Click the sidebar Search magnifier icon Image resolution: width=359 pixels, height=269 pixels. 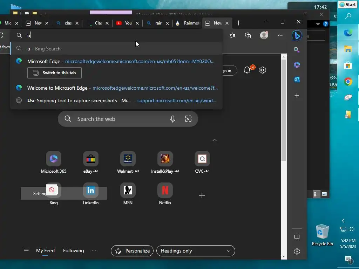(297, 50)
